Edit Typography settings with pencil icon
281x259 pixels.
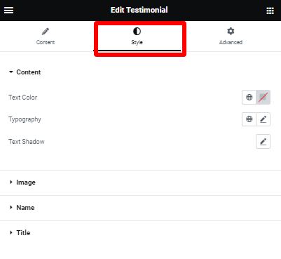[263, 119]
